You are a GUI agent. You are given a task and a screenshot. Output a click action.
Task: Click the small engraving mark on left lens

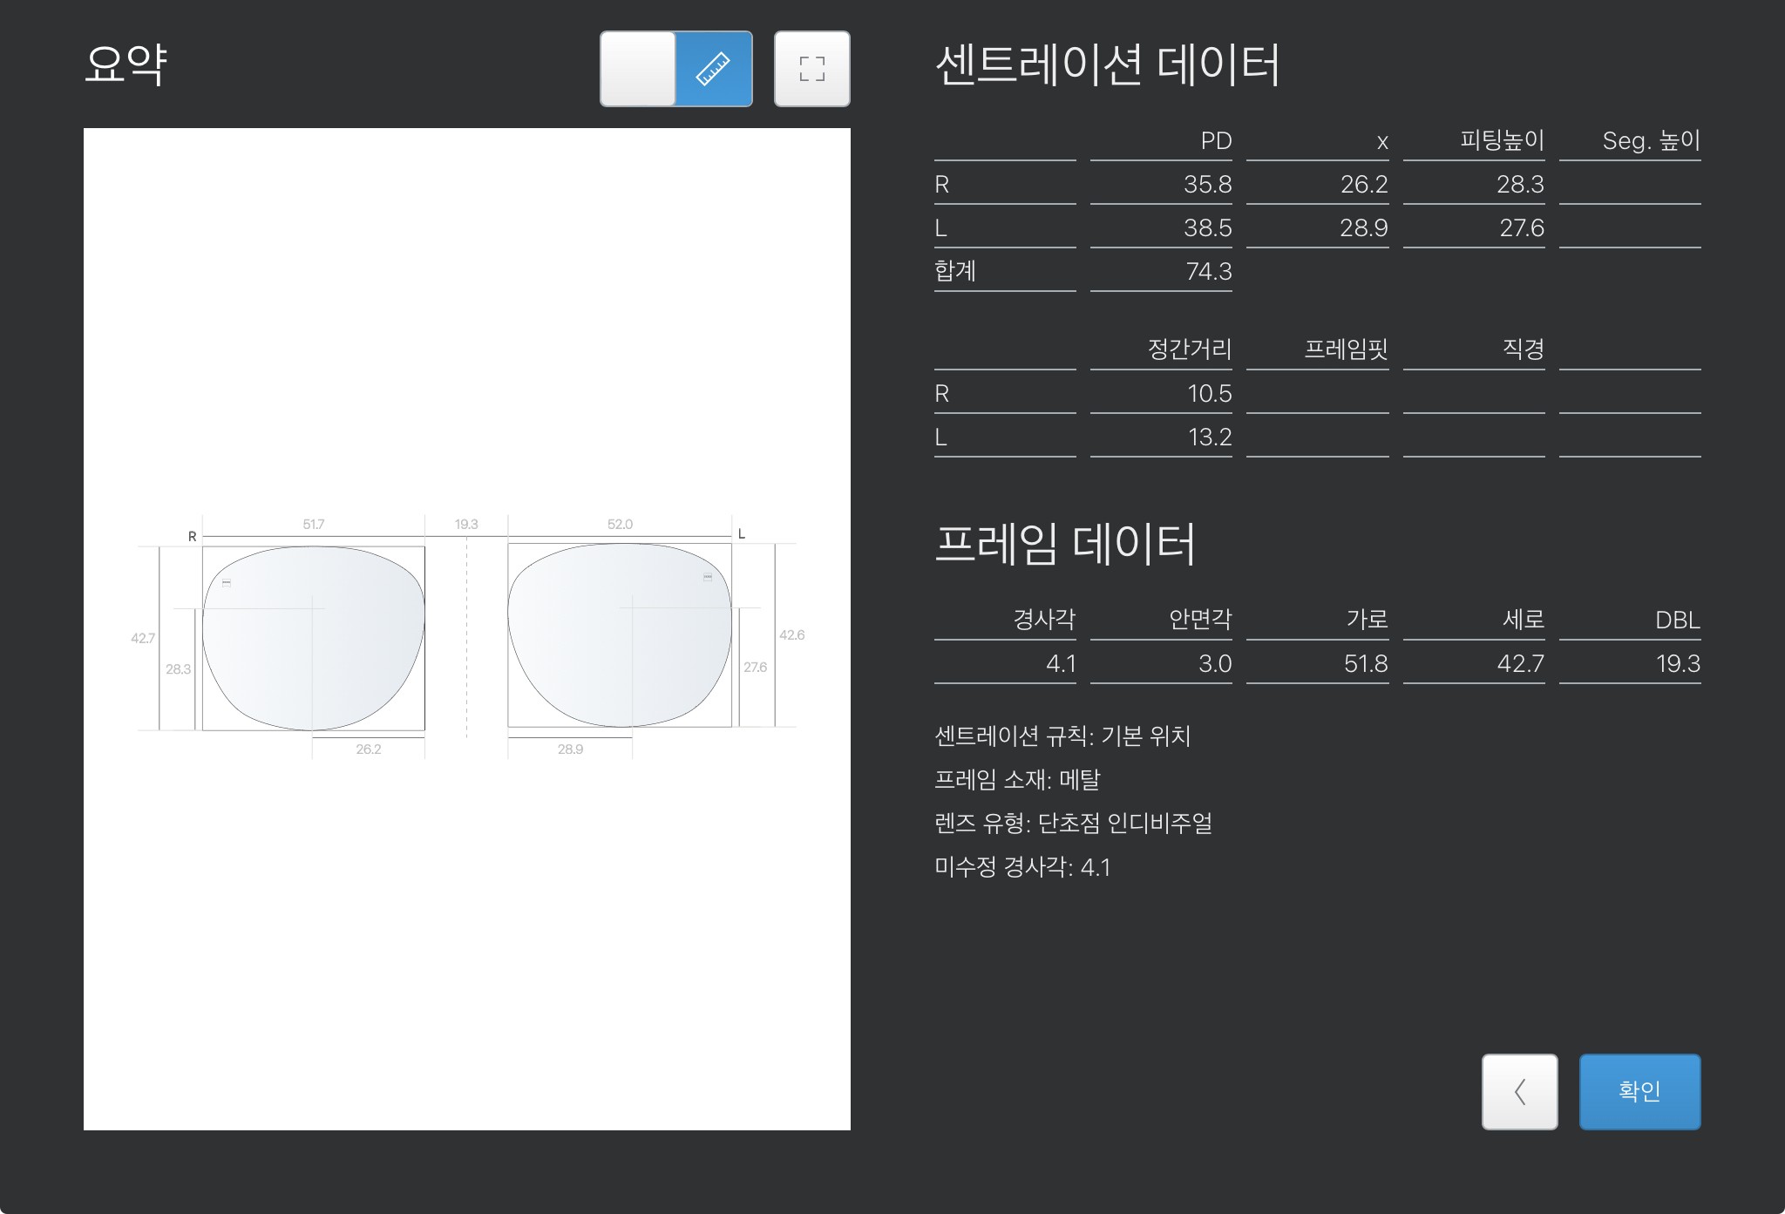coord(708,577)
